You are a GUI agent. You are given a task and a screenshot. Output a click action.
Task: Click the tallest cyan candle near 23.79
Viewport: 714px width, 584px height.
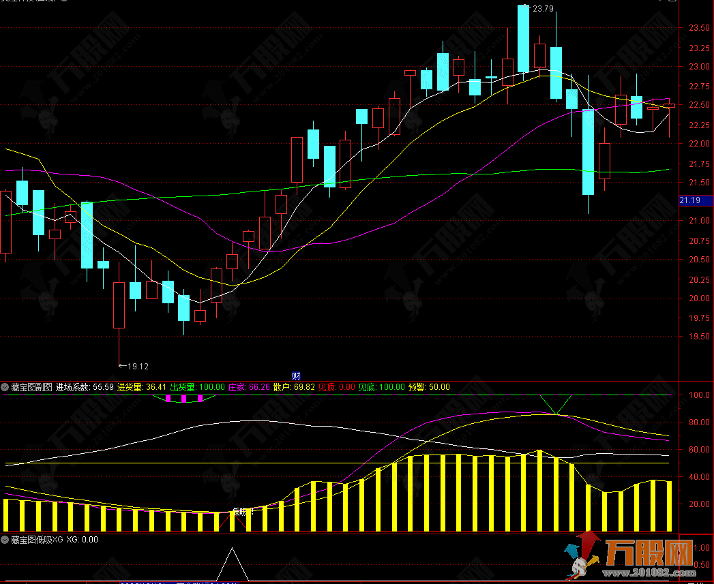coord(523,38)
